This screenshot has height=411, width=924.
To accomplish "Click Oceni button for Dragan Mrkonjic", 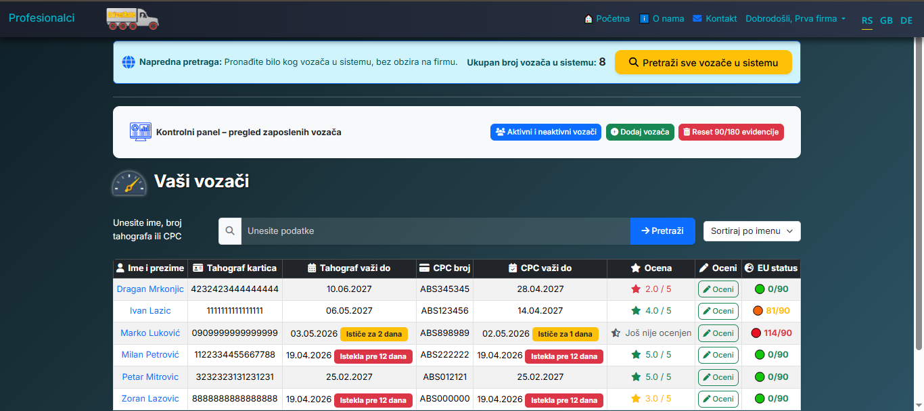I will tap(718, 289).
